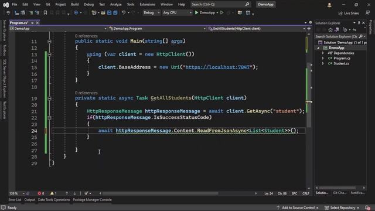Click the Solution Explorer Home icon
Image resolution: width=375 pixels, height=211 pixels.
(x=330, y=30)
